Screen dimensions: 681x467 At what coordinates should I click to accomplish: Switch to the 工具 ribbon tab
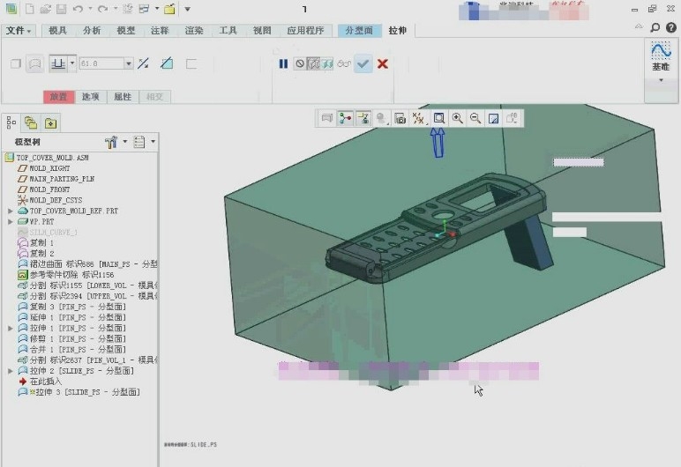click(x=228, y=30)
